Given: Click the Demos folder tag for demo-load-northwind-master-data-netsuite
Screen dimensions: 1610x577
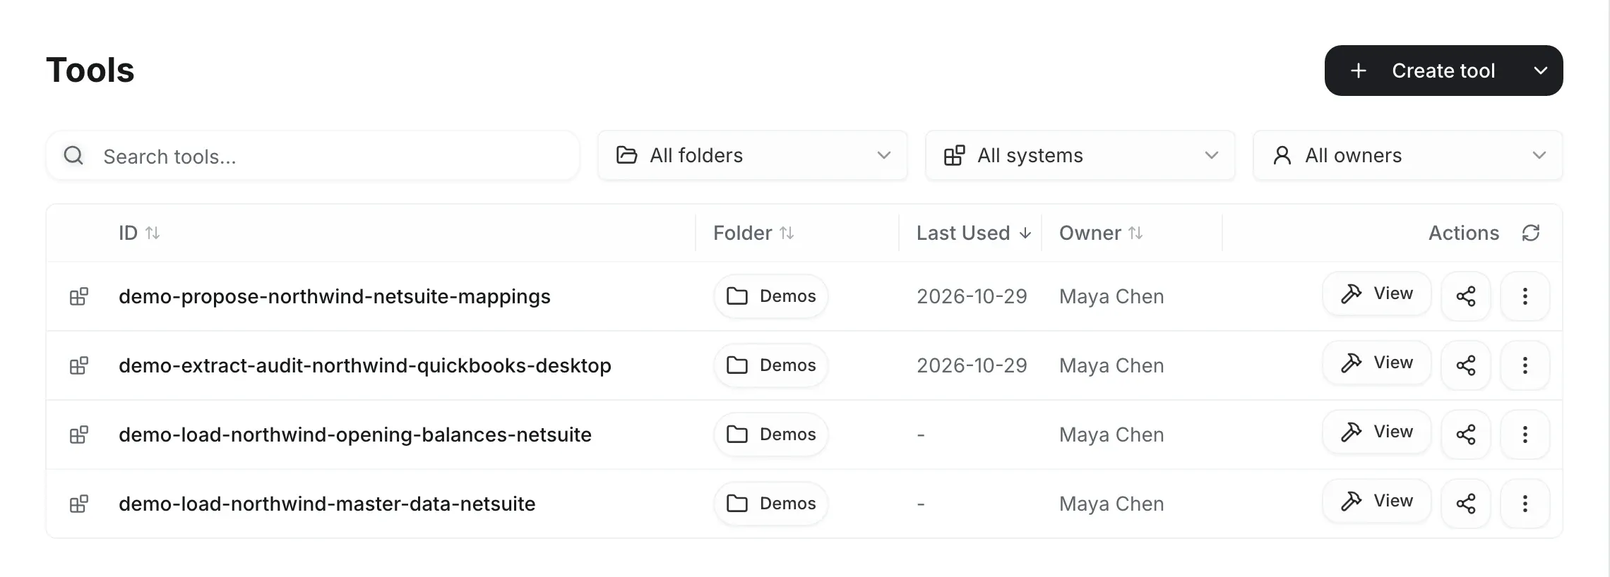Looking at the screenshot, I should [771, 504].
